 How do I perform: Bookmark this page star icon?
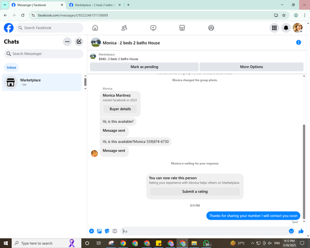click(x=284, y=15)
